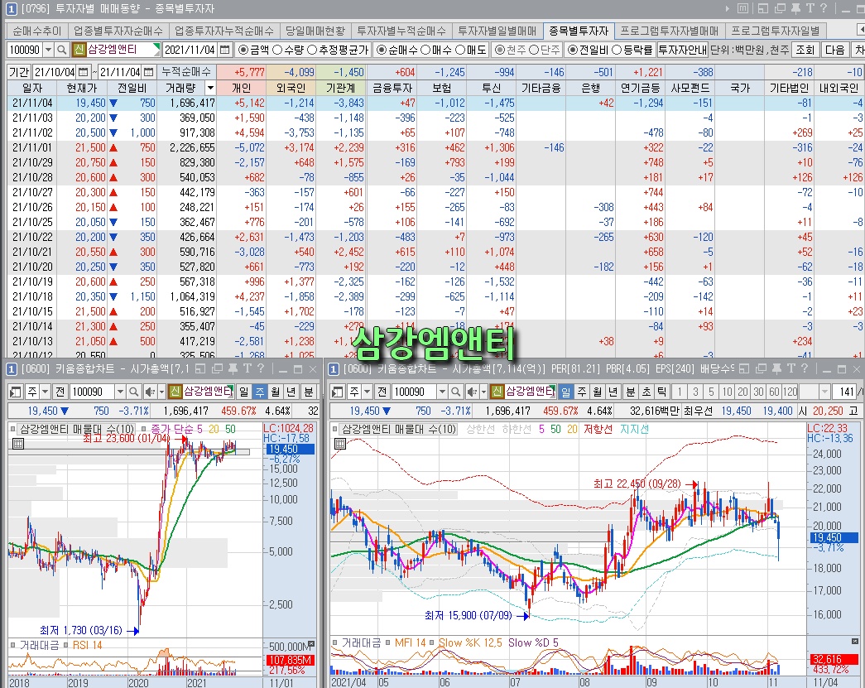Open the speaker options dropdown in left chart
The width and height of the screenshot is (865, 688).
tap(161, 392)
